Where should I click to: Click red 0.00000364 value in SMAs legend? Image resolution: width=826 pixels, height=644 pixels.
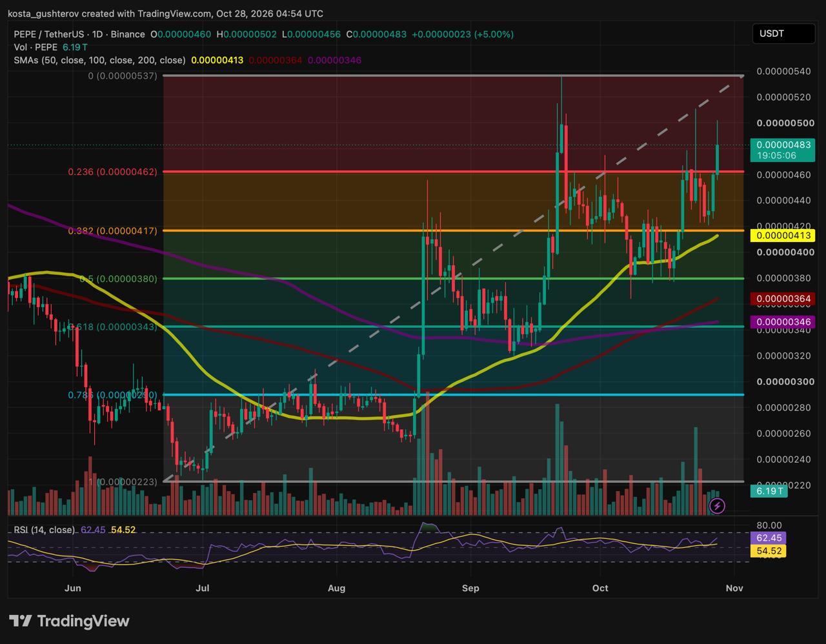click(x=276, y=60)
